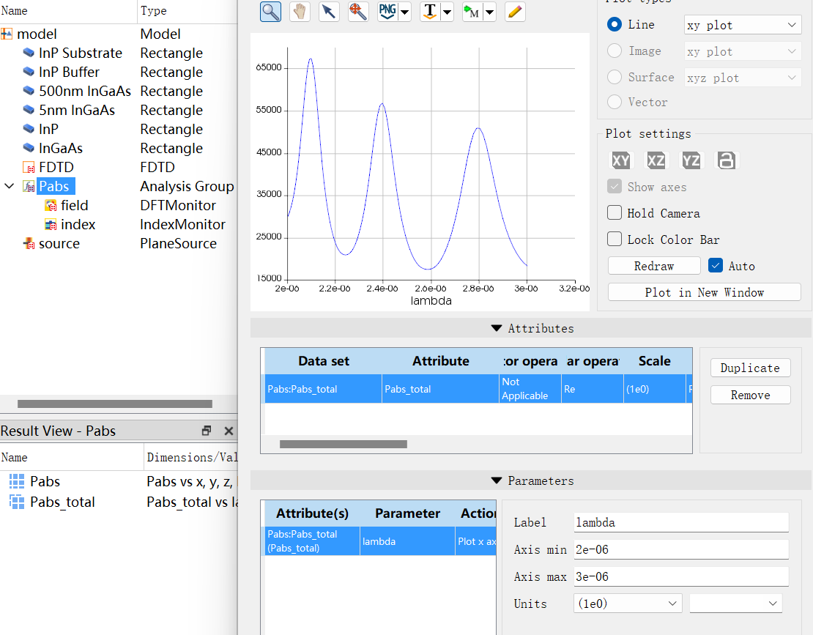Select field DFTMonitor in object tree
This screenshot has width=813, height=635.
pos(73,205)
